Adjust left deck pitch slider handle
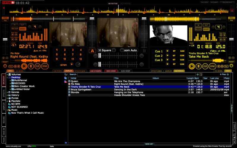Screen dimensions: 237x148 (x=5, y=39)
